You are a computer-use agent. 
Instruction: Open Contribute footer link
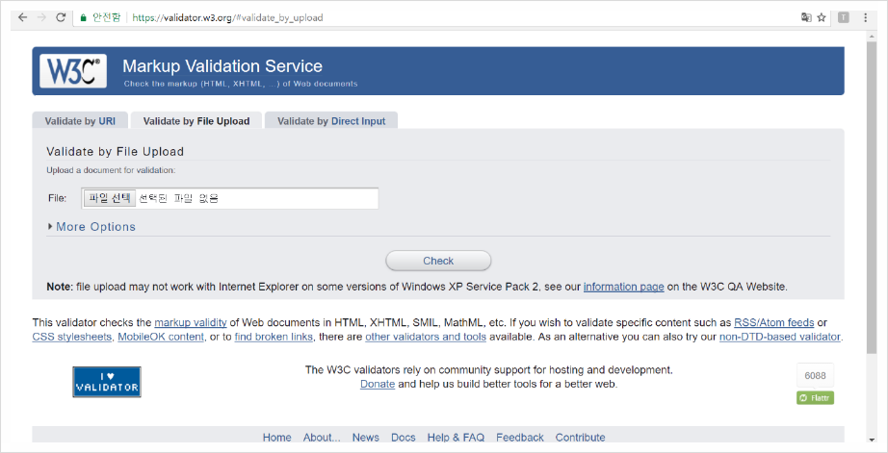click(x=580, y=438)
